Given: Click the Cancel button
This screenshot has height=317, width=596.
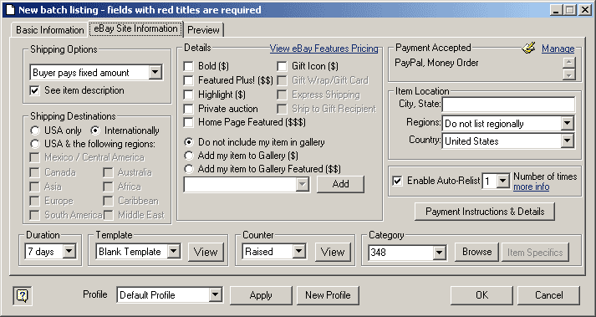Looking at the screenshot, I should [548, 295].
